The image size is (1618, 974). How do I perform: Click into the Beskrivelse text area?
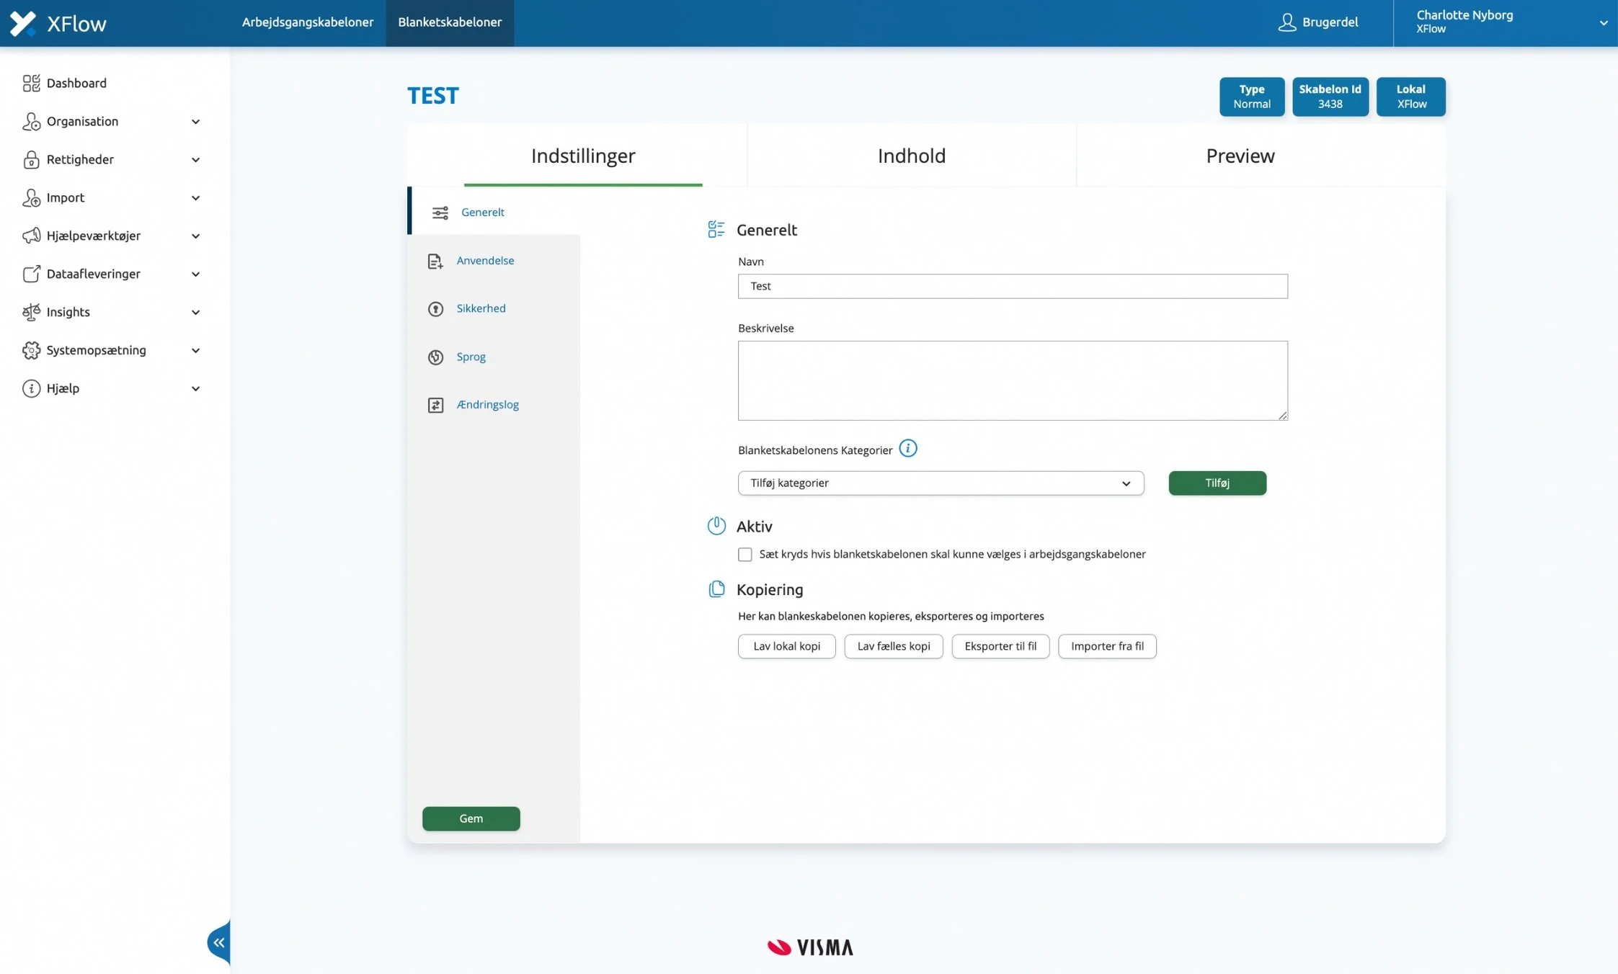point(1012,380)
